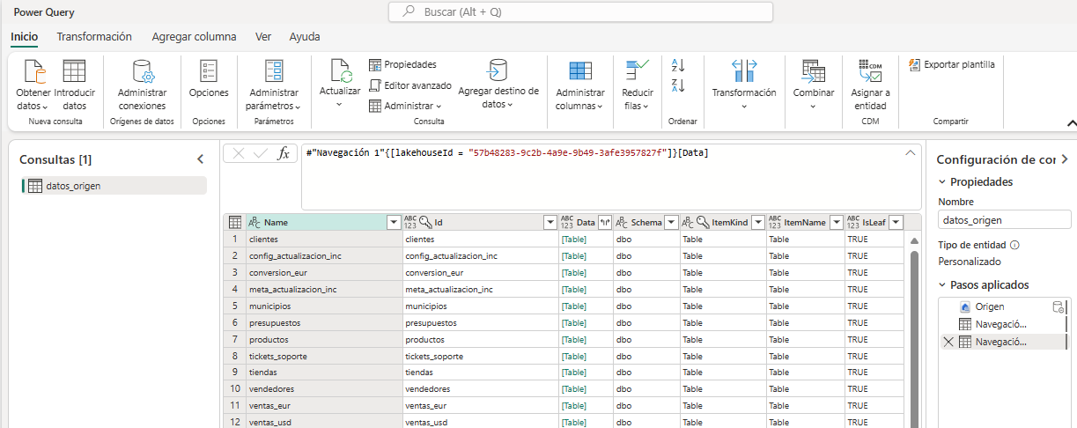Click the Id column header
The width and height of the screenshot is (1077, 428).
coord(481,223)
